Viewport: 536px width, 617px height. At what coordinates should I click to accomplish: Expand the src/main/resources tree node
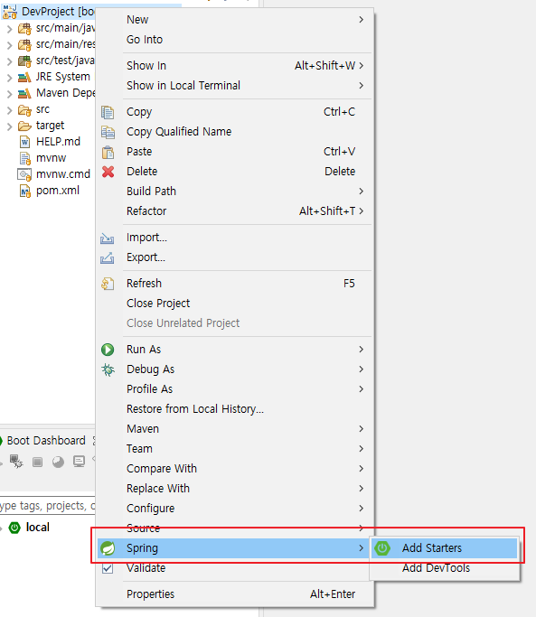click(10, 45)
